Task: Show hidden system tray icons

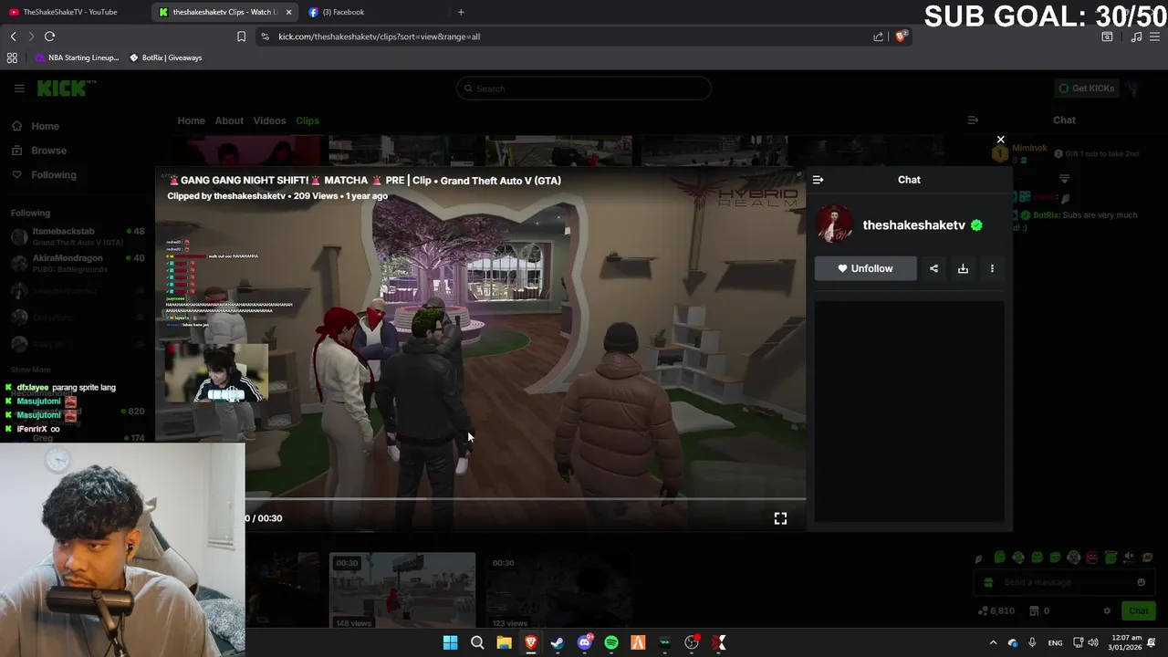Action: click(x=993, y=642)
